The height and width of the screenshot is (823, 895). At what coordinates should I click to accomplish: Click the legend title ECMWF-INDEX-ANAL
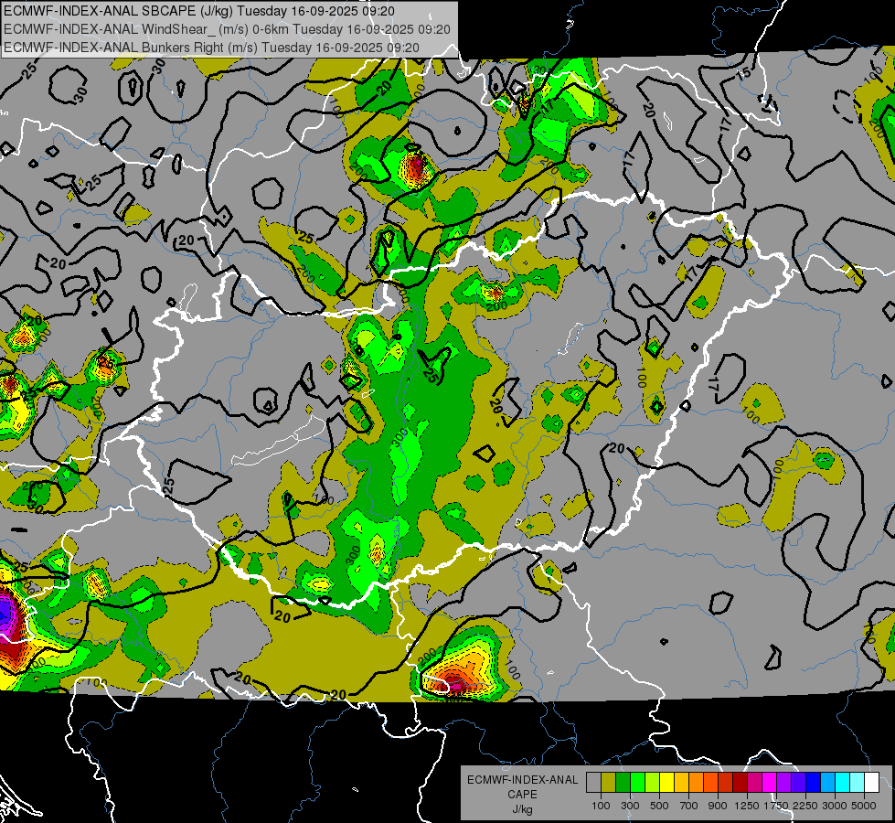522,780
